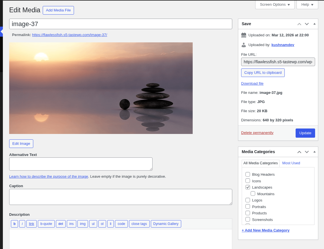Viewport: 324px width, 249px height.
Task: Click inside the File URL field
Action: click(278, 62)
